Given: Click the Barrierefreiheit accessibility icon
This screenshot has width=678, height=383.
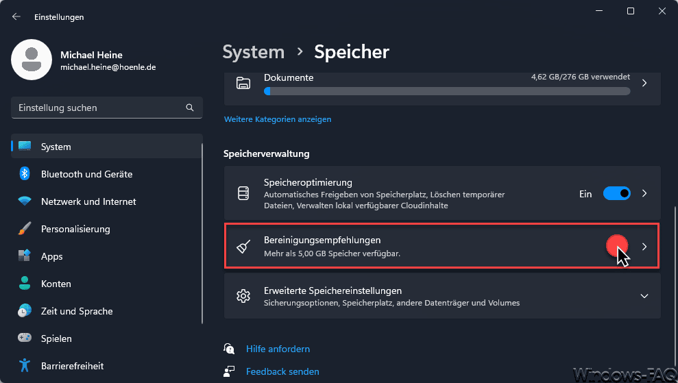Looking at the screenshot, I should (x=25, y=366).
